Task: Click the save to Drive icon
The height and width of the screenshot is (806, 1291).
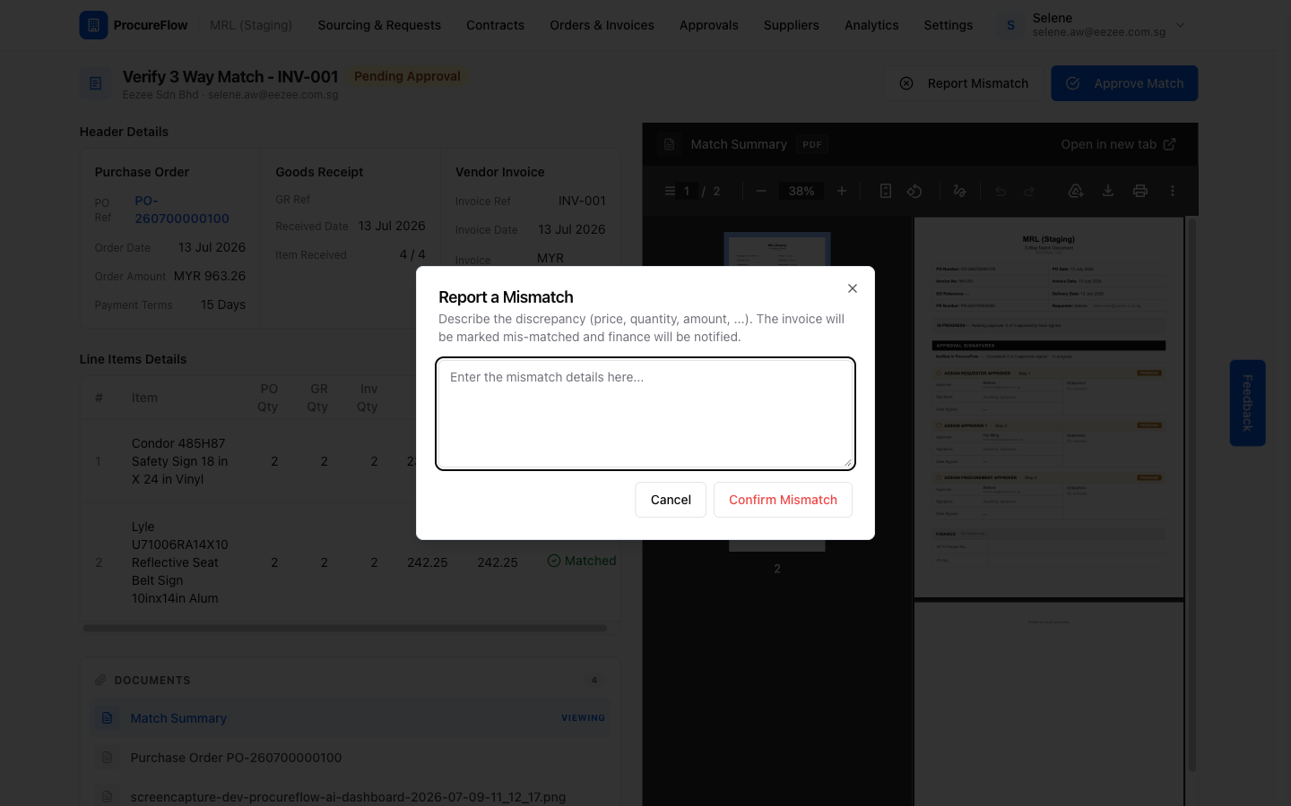Action: click(x=1076, y=191)
